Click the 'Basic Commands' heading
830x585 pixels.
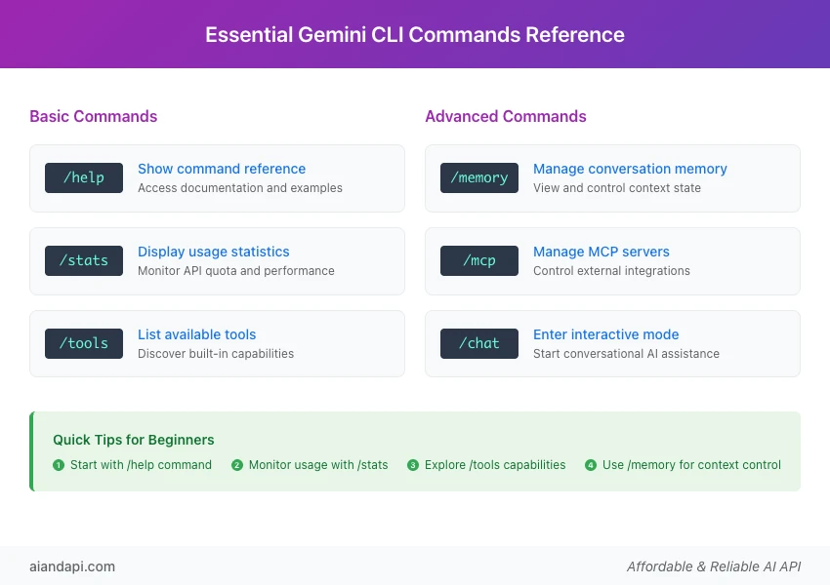coord(93,116)
